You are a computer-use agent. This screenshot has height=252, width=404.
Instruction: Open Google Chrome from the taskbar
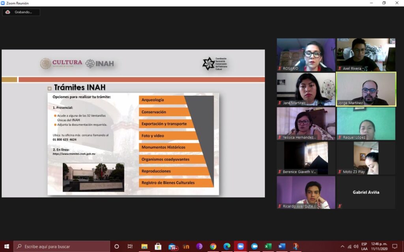(213, 246)
